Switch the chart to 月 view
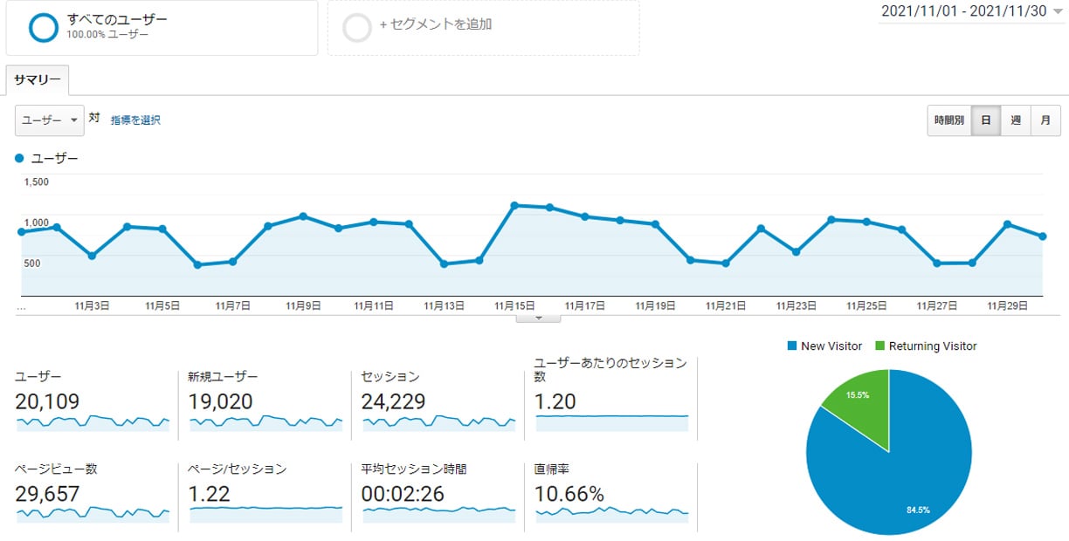This screenshot has height=541, width=1069. click(x=1046, y=120)
